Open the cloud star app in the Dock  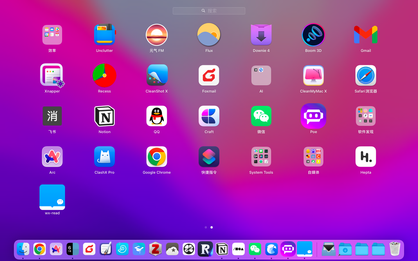(x=172, y=249)
